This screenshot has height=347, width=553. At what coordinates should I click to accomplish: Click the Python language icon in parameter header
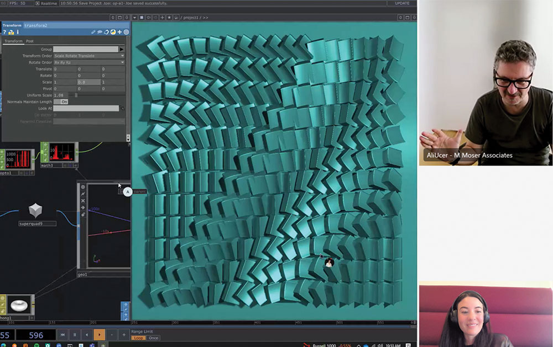click(113, 33)
